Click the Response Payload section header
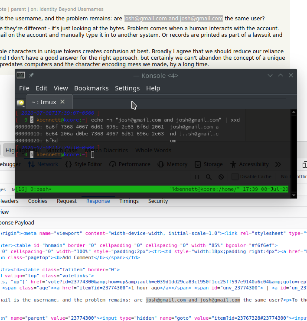This screenshot has height=321, width=307. click(x=17, y=222)
